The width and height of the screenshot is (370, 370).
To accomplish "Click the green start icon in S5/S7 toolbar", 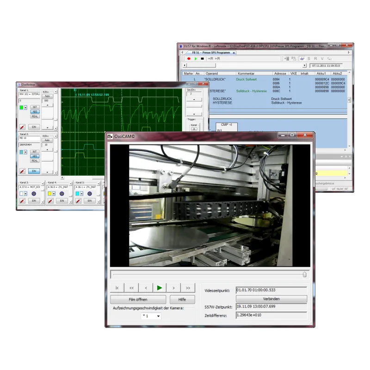I will (196, 59).
